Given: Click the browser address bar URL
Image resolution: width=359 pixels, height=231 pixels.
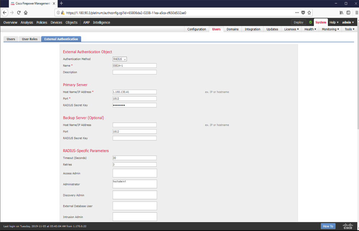Looking at the screenshot, I should pyautogui.click(x=126, y=13).
